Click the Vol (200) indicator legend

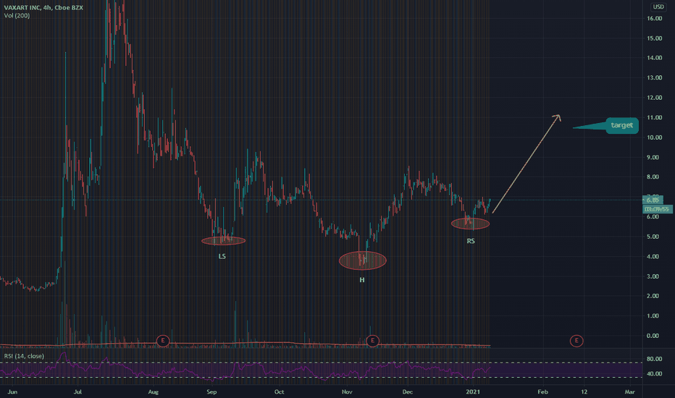tap(17, 15)
